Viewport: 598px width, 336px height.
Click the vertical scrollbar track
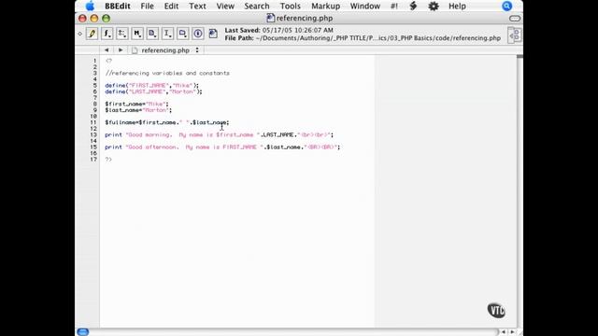coord(520,192)
